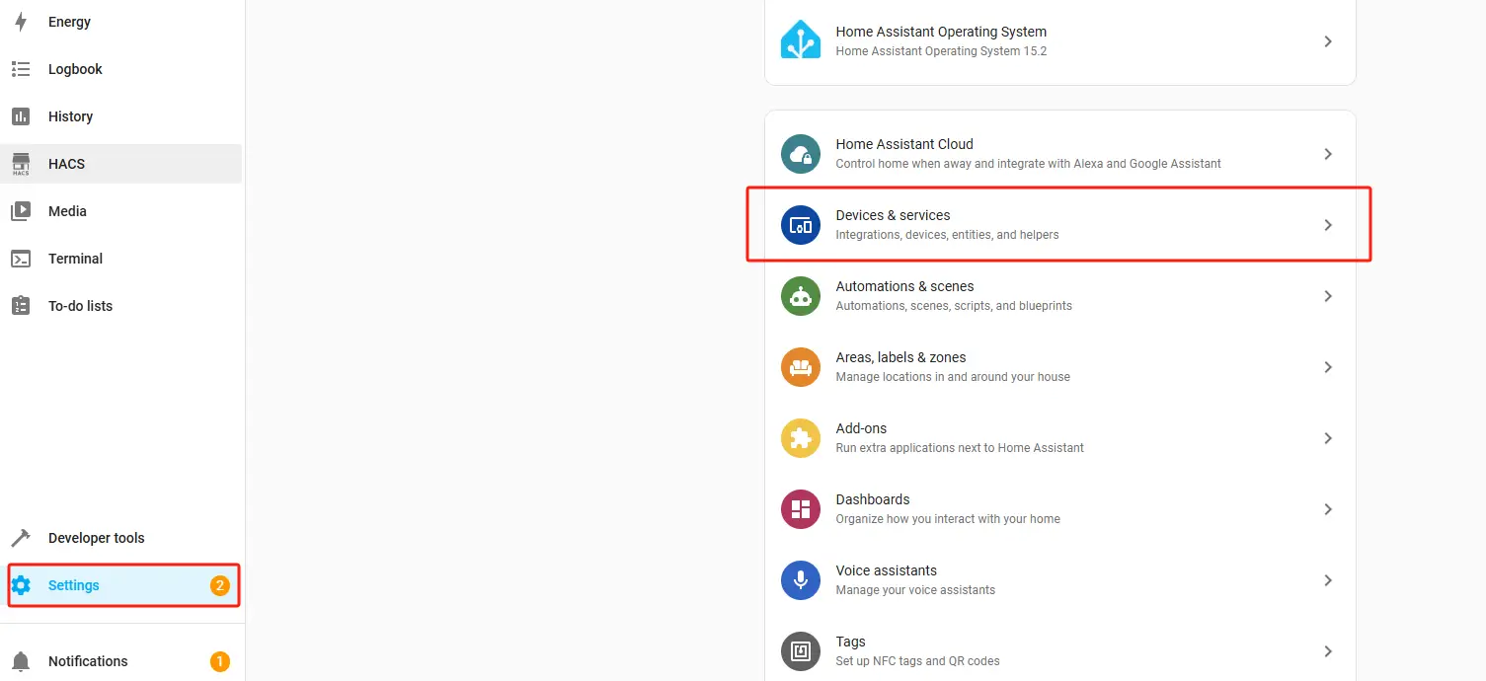Click the Energy lightning bolt icon
This screenshot has width=1486, height=681.
point(21,22)
